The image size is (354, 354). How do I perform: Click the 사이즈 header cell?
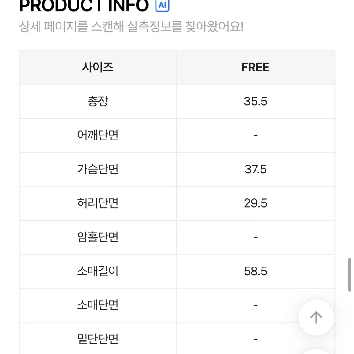98,67
